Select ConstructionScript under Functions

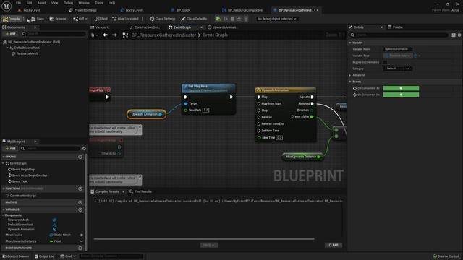point(22,196)
